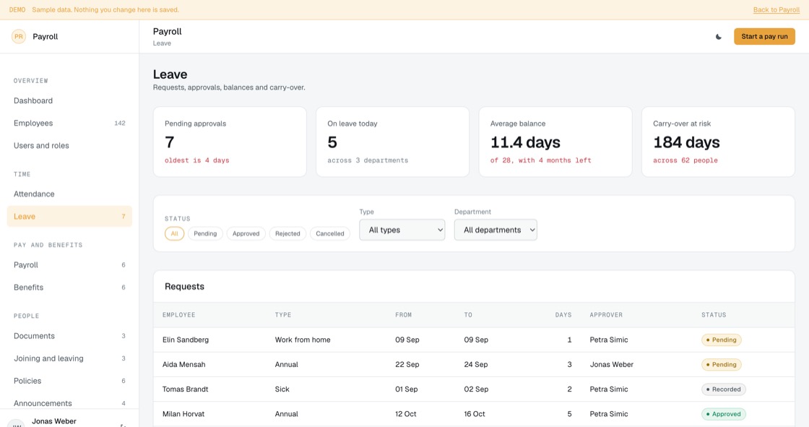Click the PR logo badge in sidebar header
This screenshot has width=809, height=427.
(19, 36)
